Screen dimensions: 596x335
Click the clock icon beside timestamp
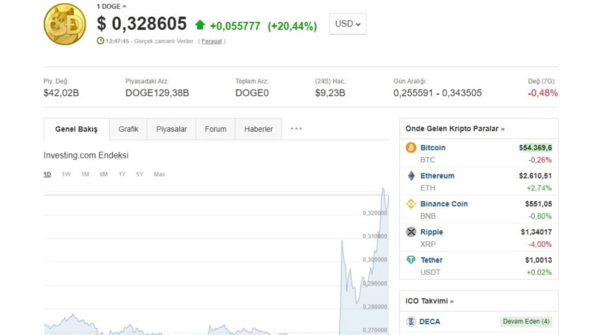coord(100,41)
